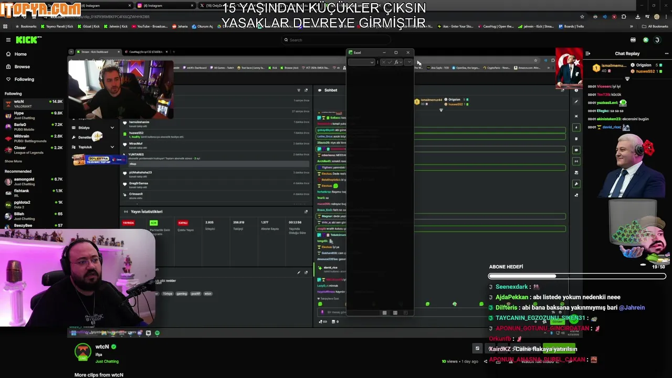The image size is (672, 378).
Task: Open Jaharia bookmark
Action: coord(180,26)
